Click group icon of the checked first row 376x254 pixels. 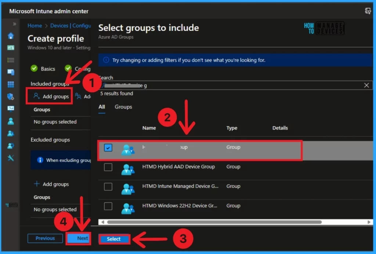128,150
